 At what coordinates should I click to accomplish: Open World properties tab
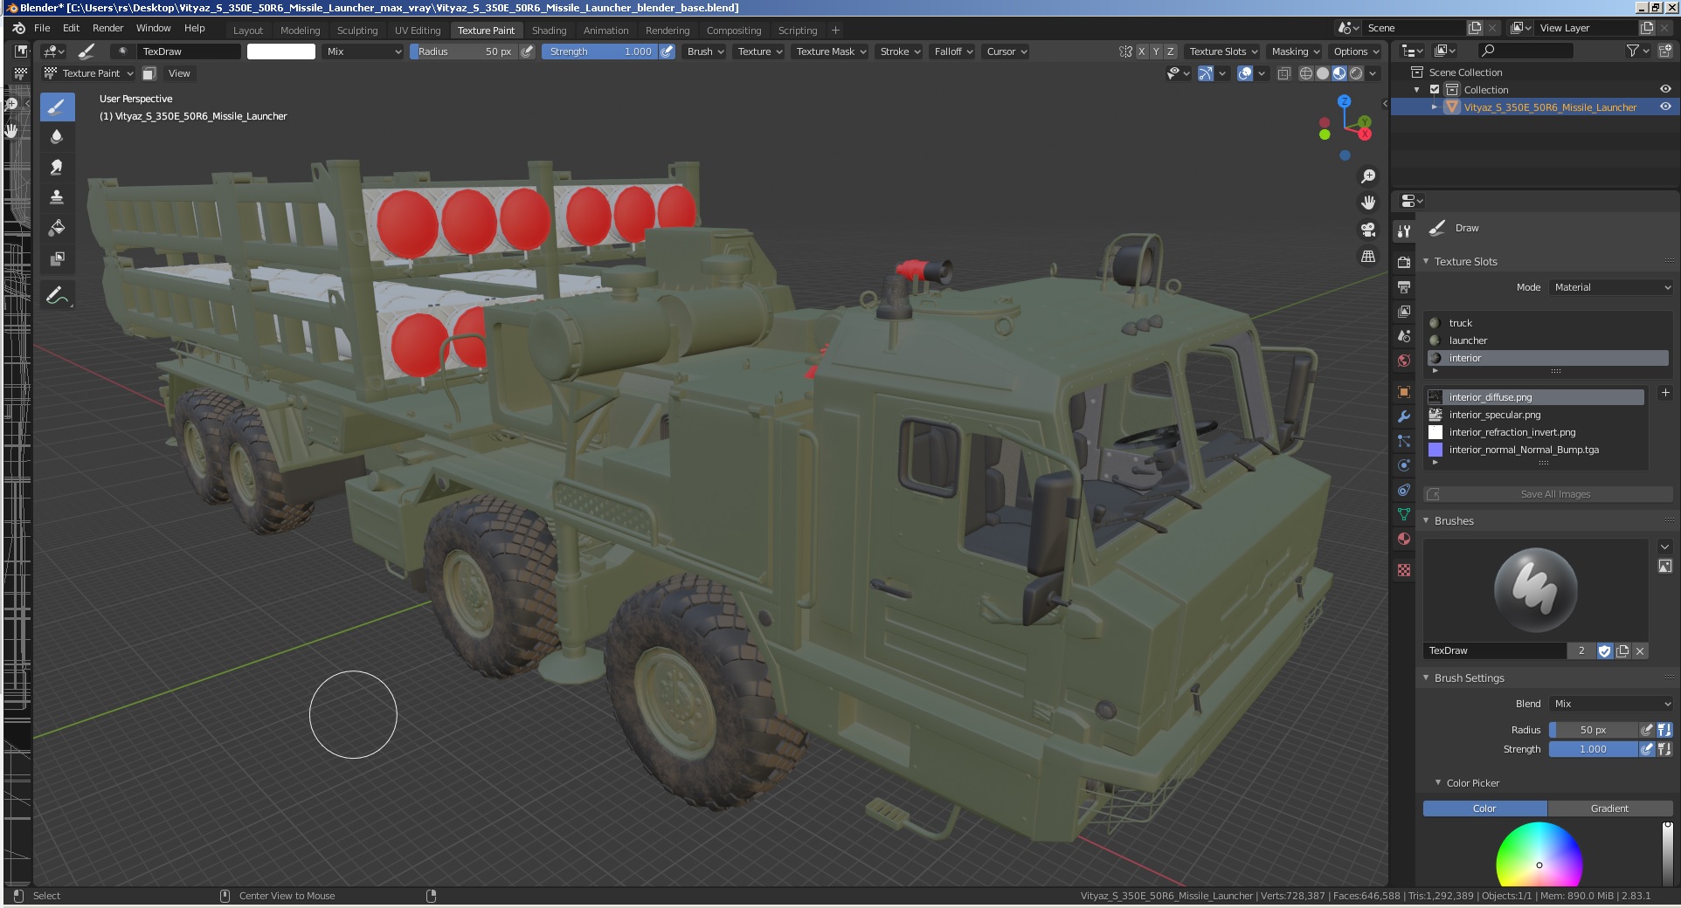click(x=1403, y=360)
